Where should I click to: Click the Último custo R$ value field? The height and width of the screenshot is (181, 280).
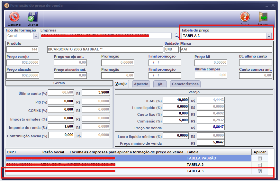[96, 93]
